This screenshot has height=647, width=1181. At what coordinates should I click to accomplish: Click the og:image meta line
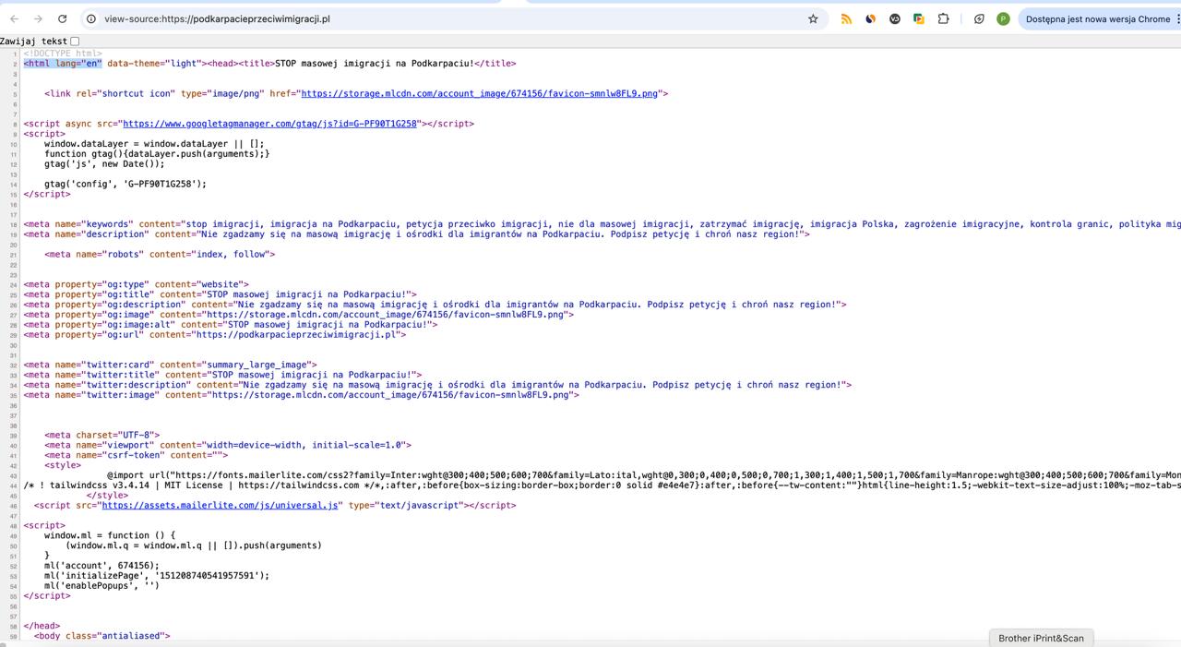(x=299, y=315)
